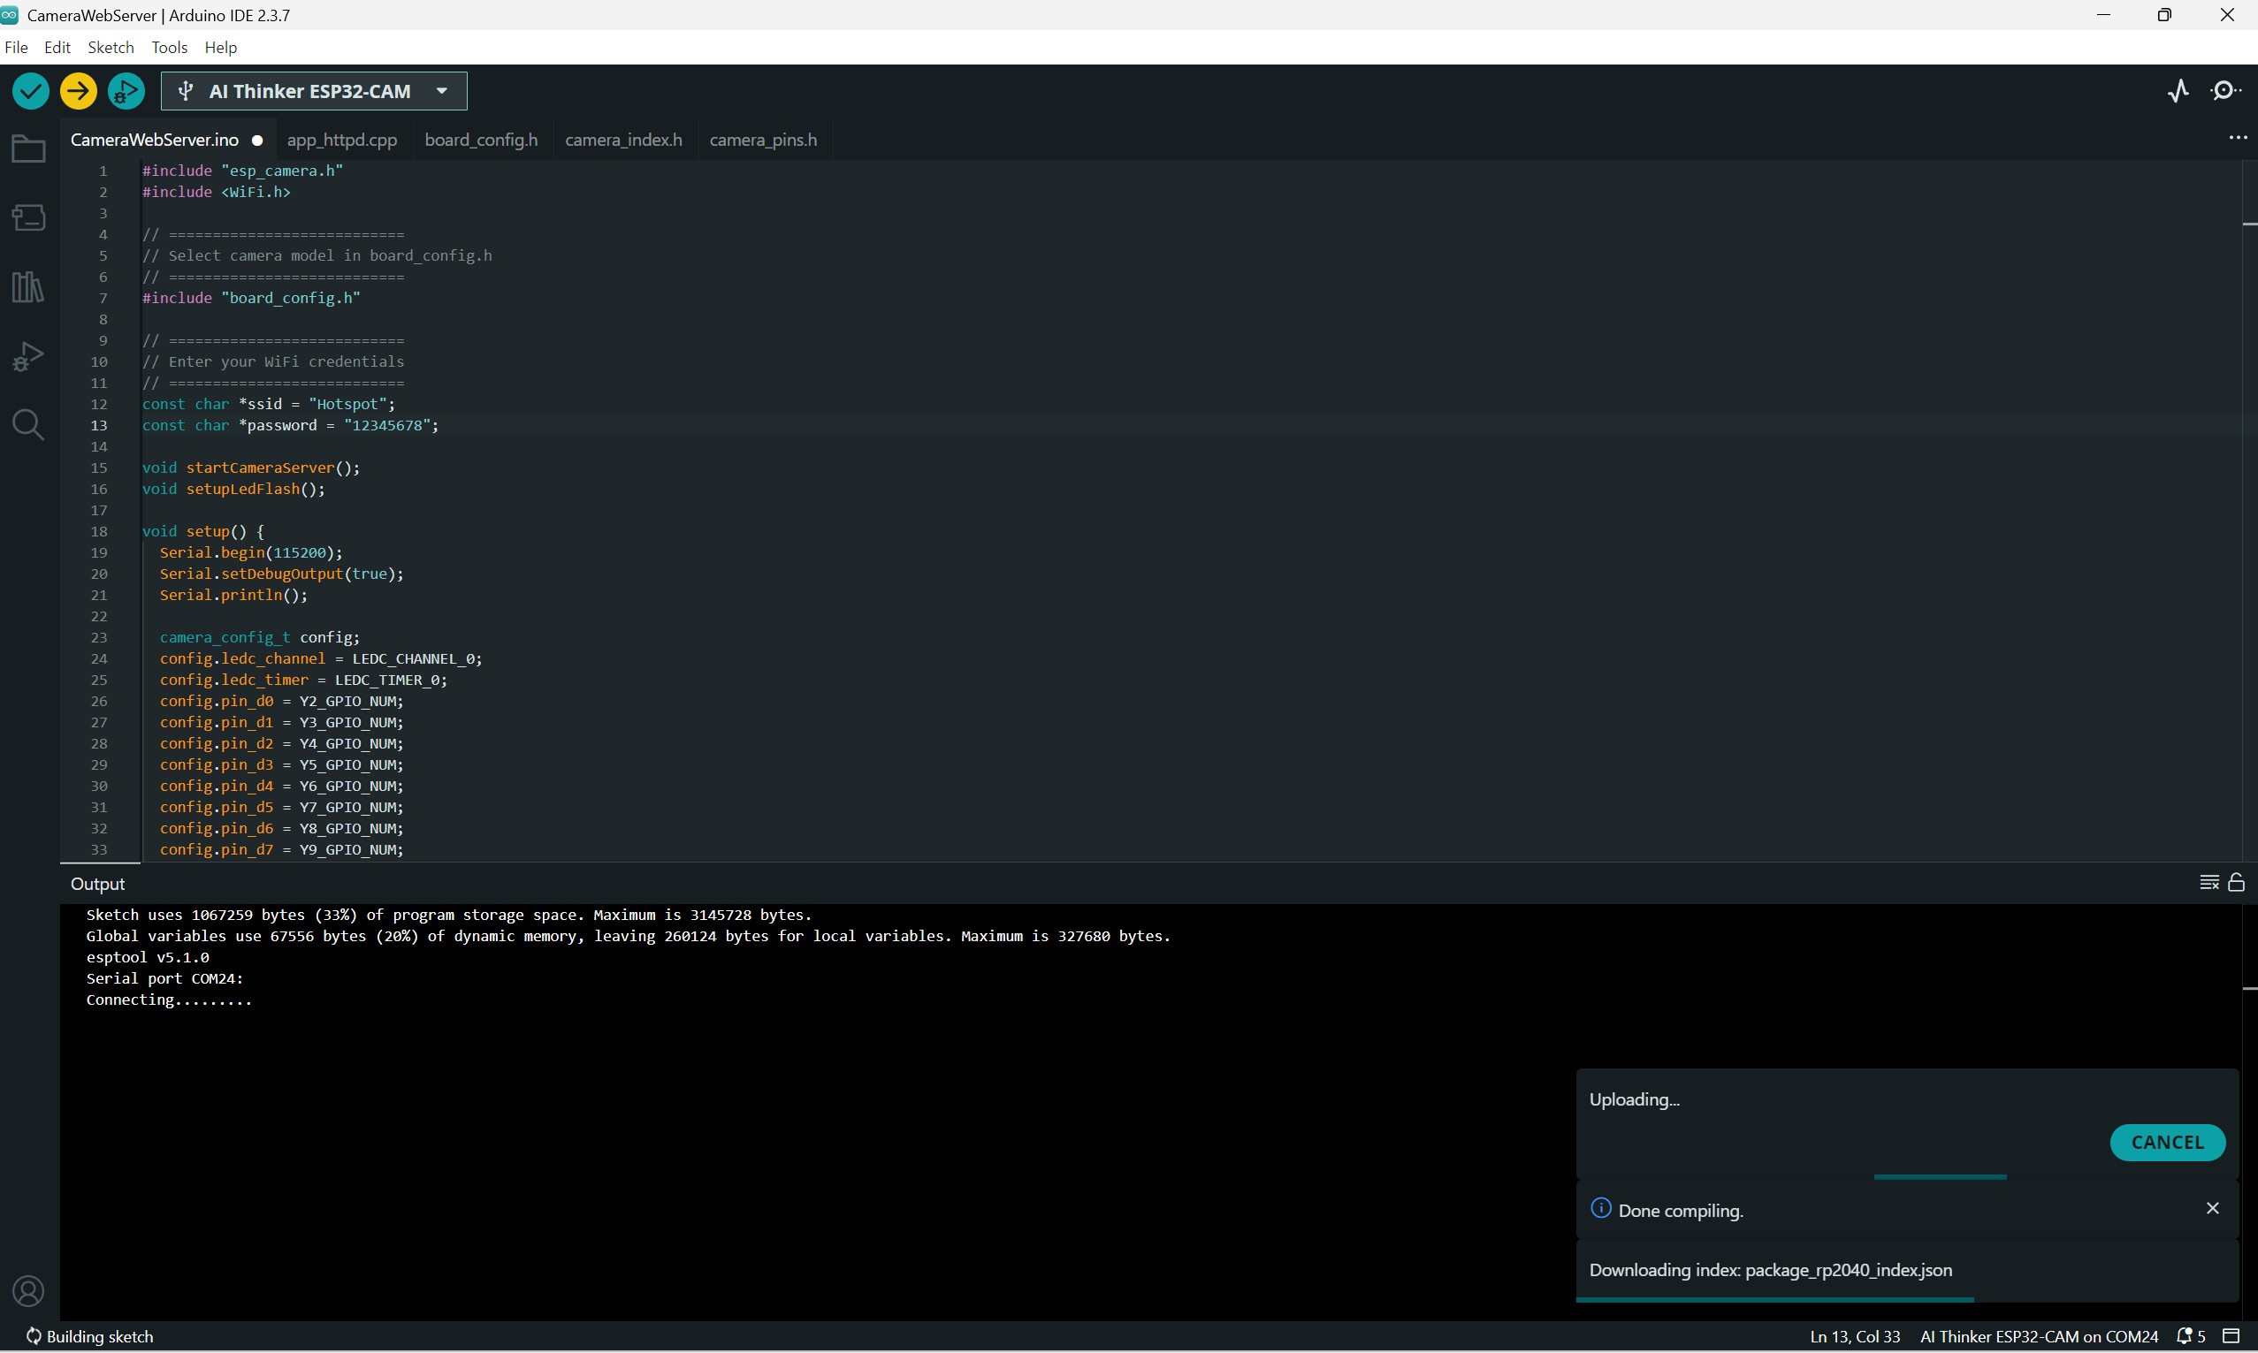Toggle bottom panel from status bar
Screen dimensions: 2258x1353
tap(2231, 1336)
